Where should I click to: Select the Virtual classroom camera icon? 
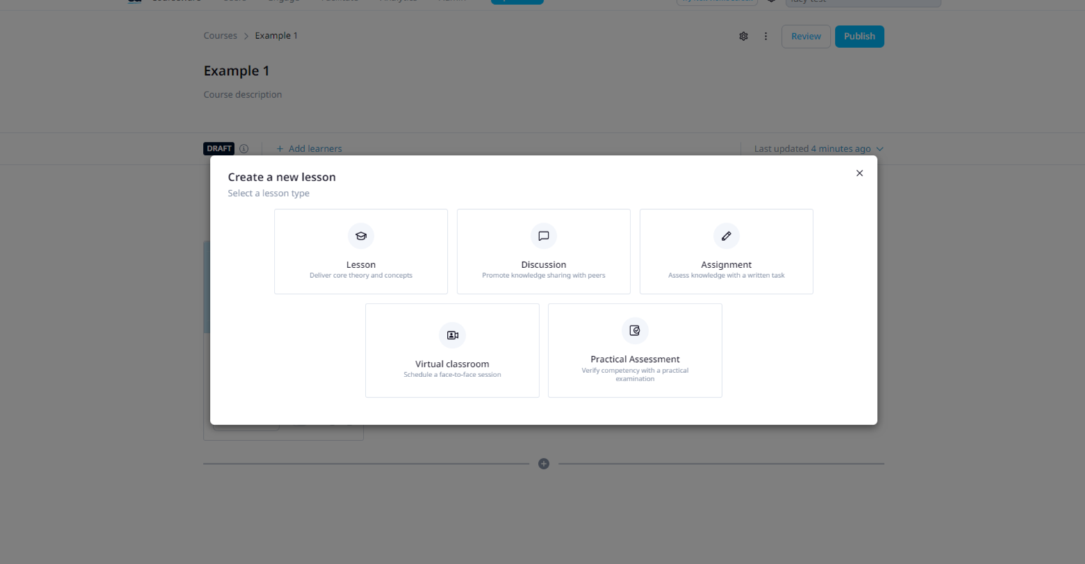[452, 335]
